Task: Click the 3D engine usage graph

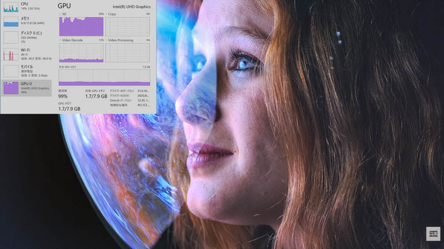Action: 81,27
